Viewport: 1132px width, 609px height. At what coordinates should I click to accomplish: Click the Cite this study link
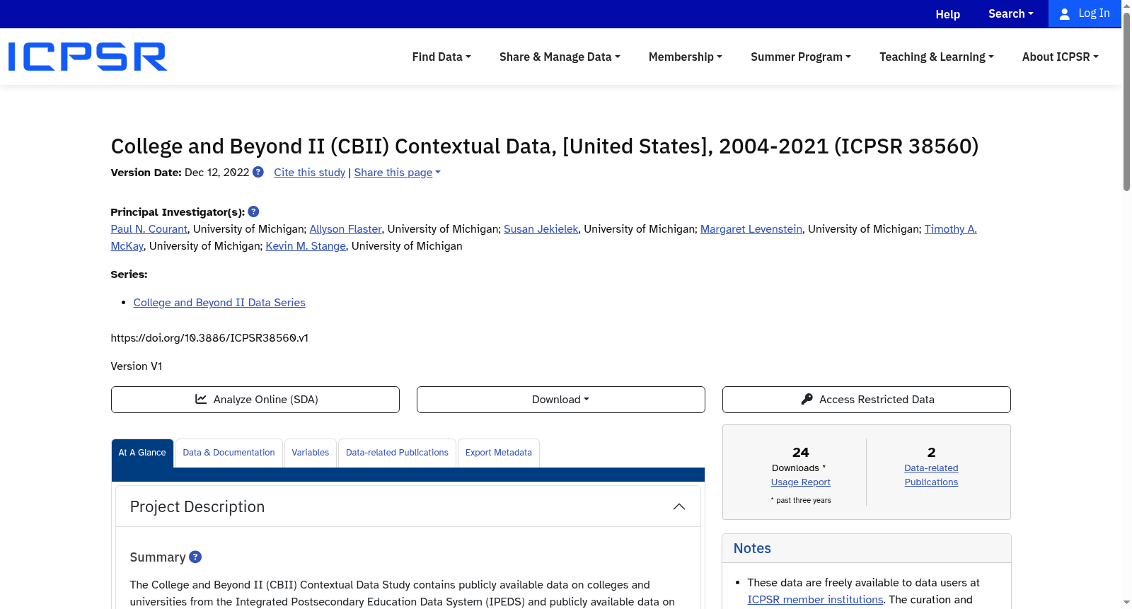point(310,173)
